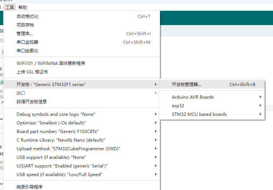Change the C Runtime Library setting
Viewport: 273px width, 190px height.
coord(61,140)
